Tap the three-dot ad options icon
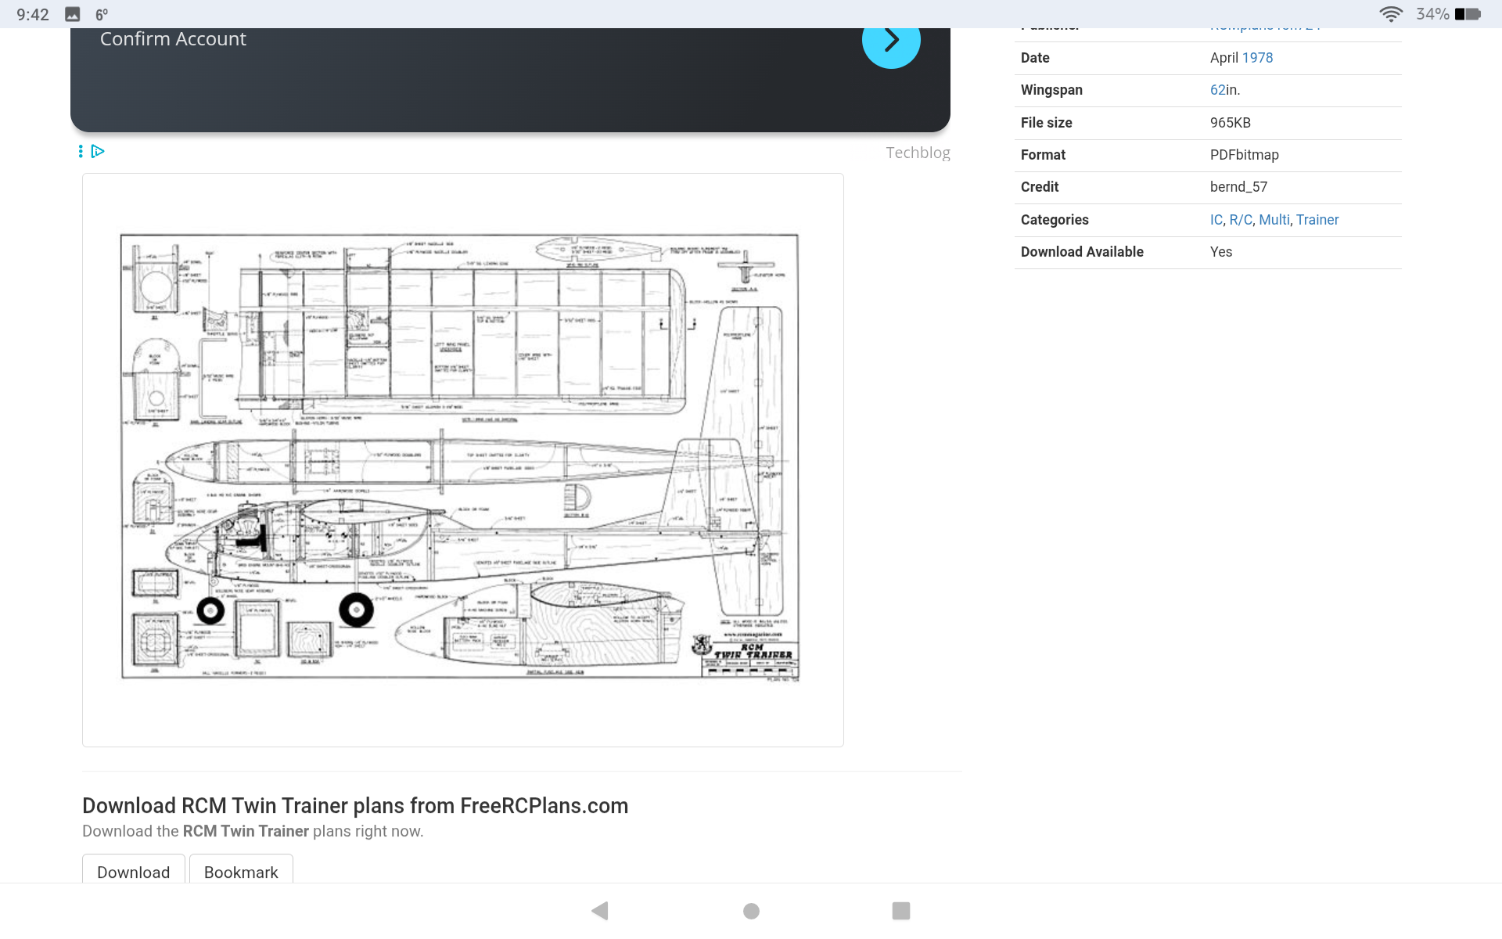1502x939 pixels. pyautogui.click(x=81, y=151)
